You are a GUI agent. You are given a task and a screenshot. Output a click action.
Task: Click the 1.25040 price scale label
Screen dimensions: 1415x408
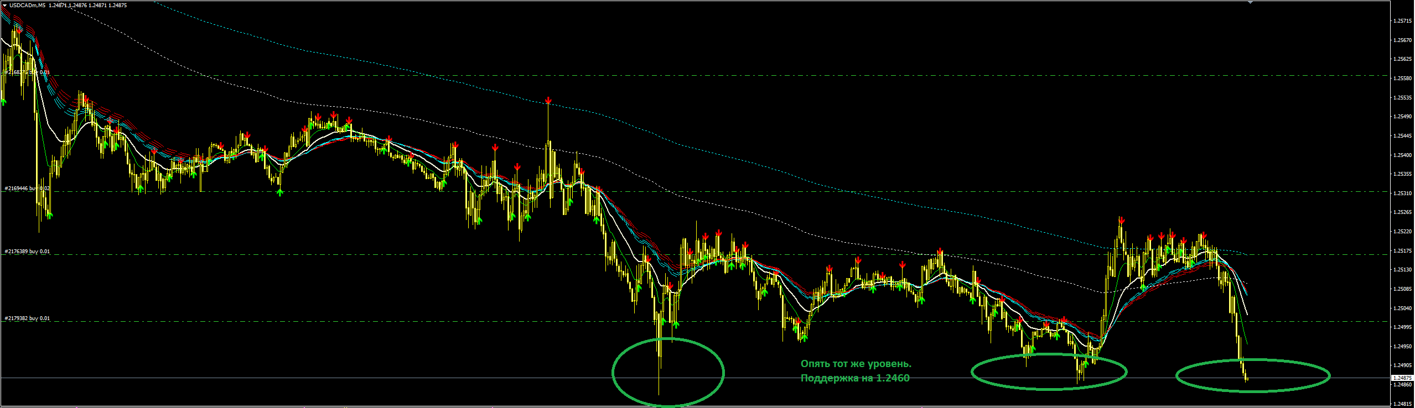click(x=1401, y=308)
